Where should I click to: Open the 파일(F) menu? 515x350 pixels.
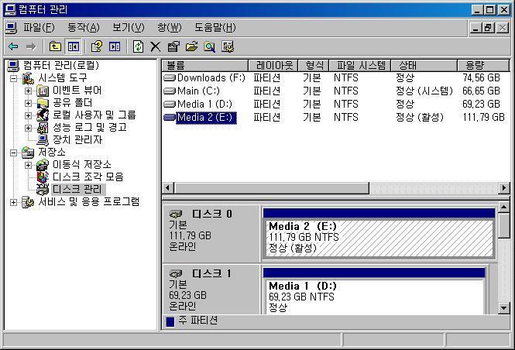pos(39,28)
